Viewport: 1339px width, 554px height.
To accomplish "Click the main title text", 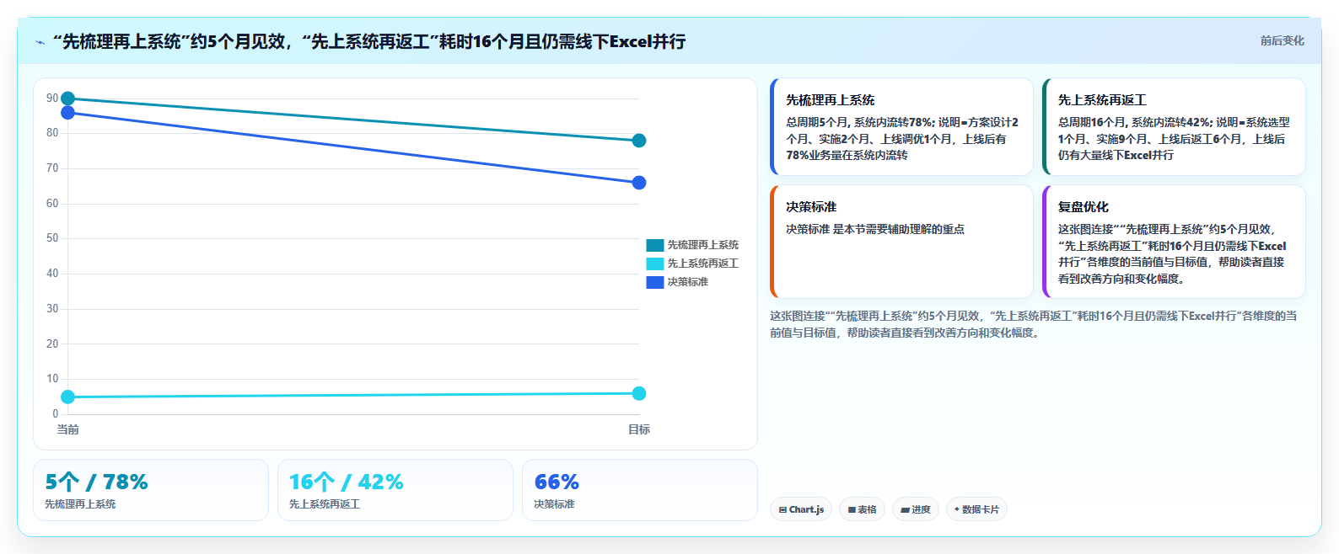I will coord(369,41).
